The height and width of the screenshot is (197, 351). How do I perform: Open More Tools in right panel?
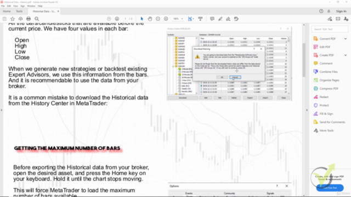(326, 130)
